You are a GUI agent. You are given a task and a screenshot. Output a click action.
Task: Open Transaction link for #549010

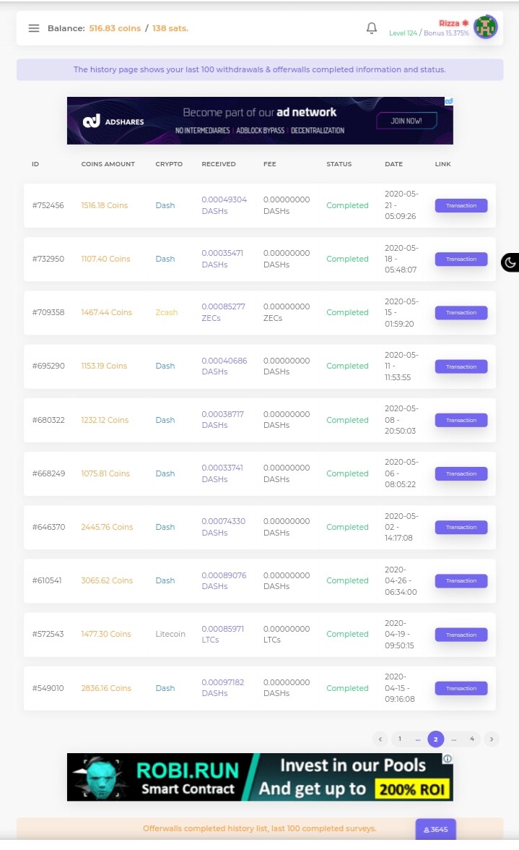tap(461, 688)
